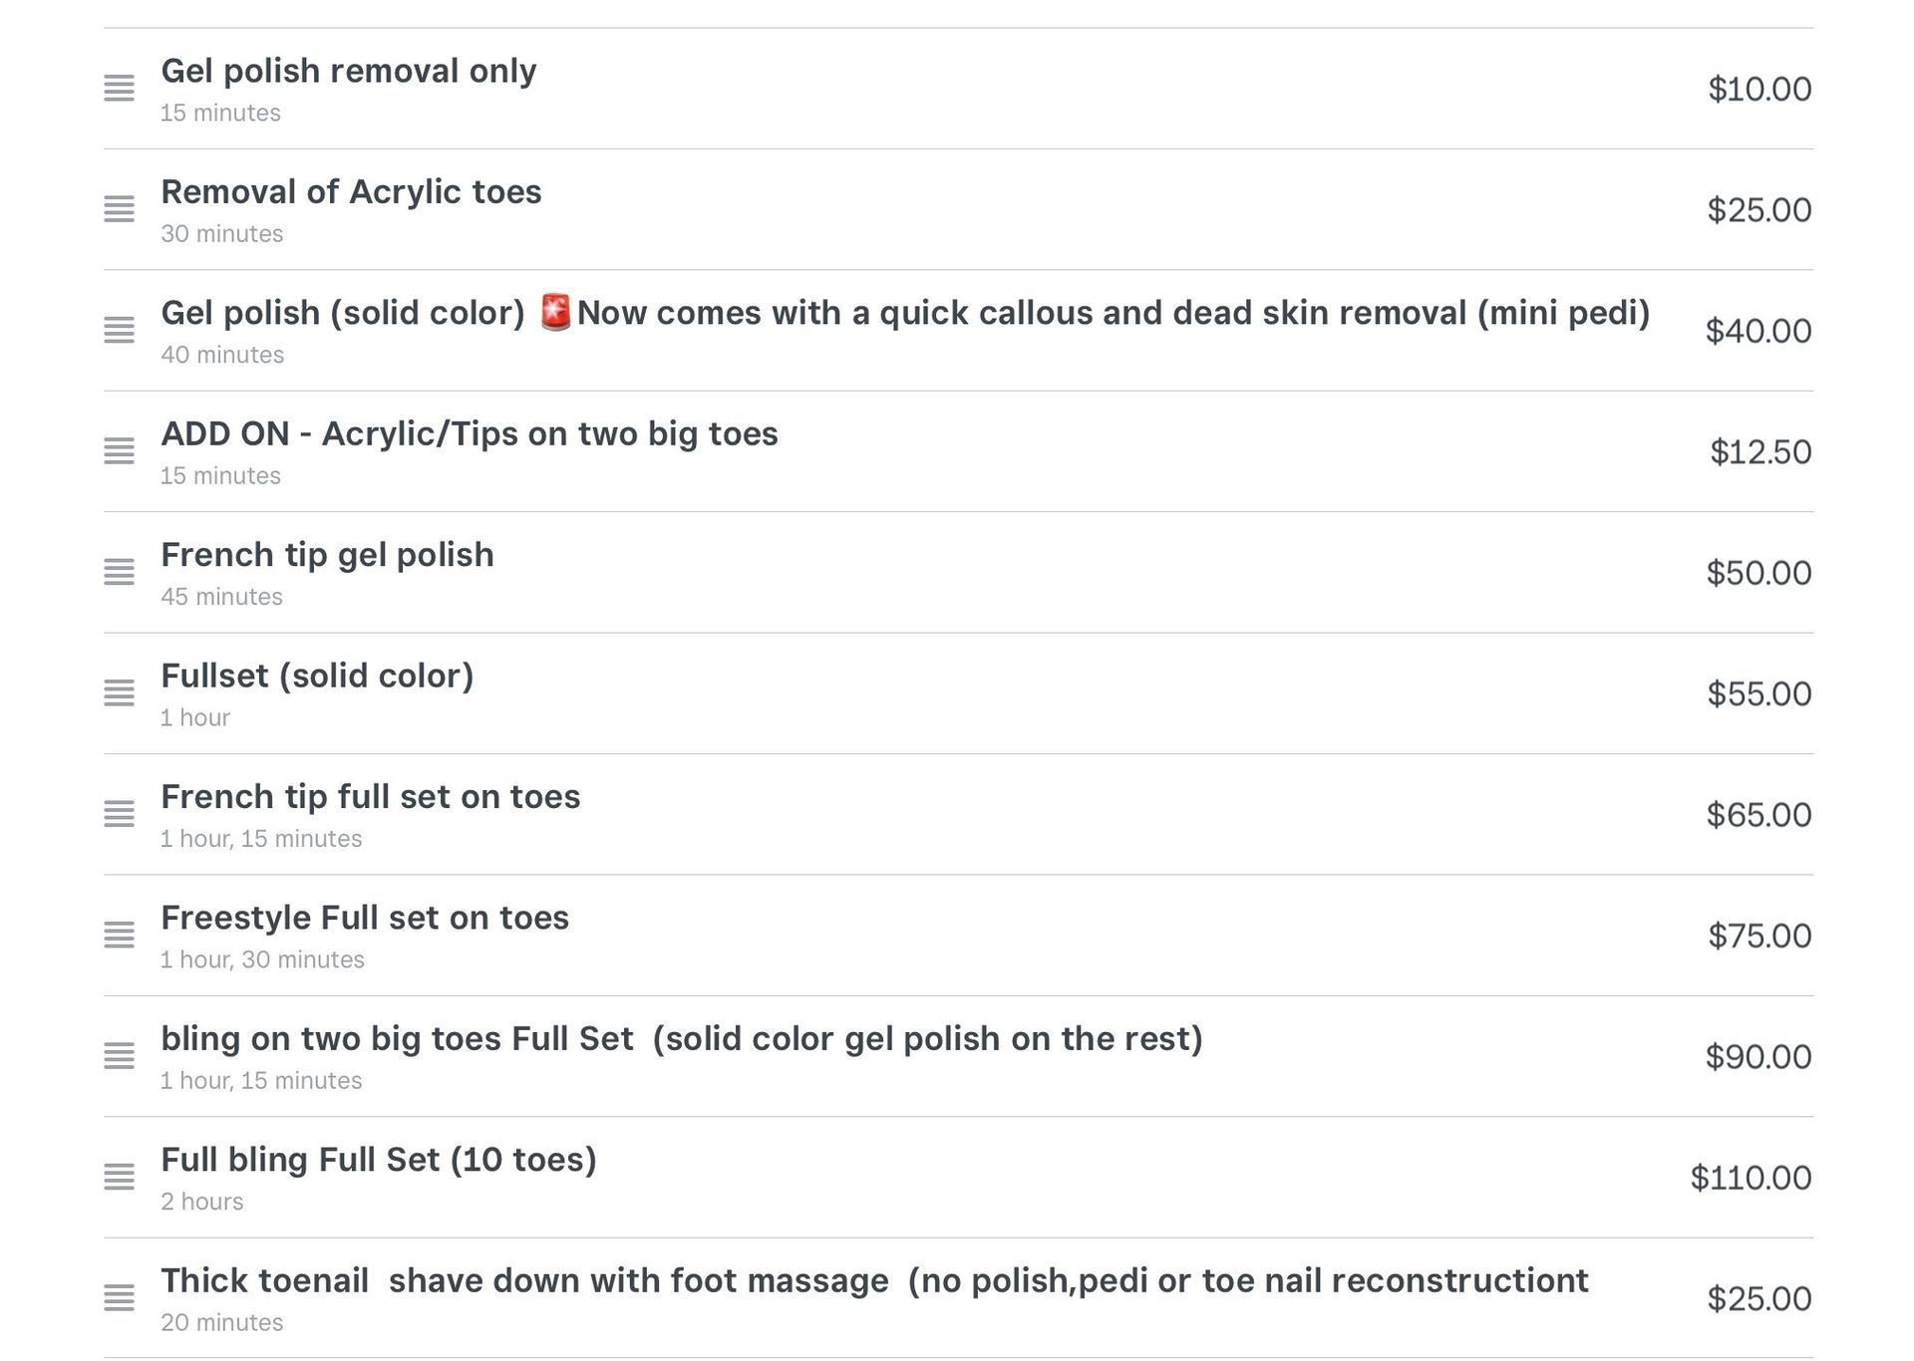Click the red siren emoji in Gel polish title
The width and height of the screenshot is (1914, 1361).
point(555,312)
